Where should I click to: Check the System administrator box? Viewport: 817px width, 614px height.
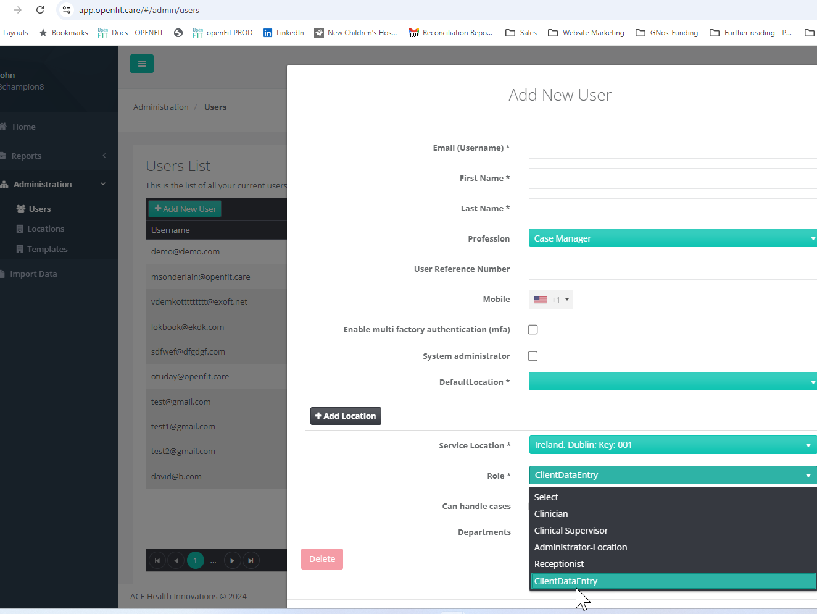pyautogui.click(x=533, y=356)
